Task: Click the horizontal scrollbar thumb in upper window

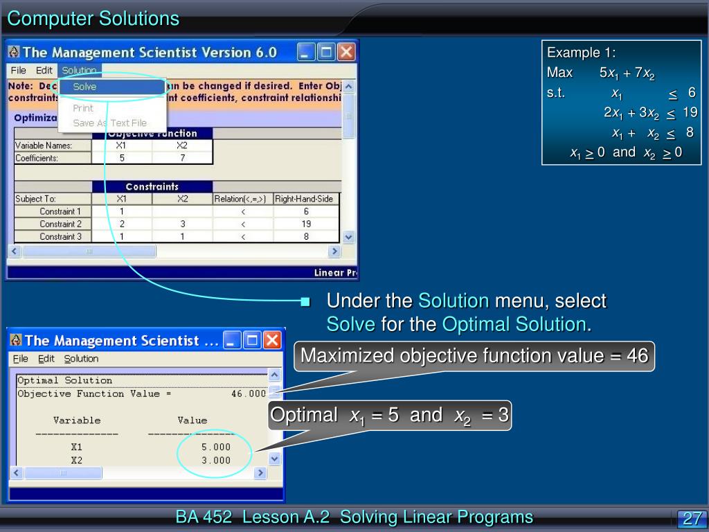Action: tap(89, 251)
